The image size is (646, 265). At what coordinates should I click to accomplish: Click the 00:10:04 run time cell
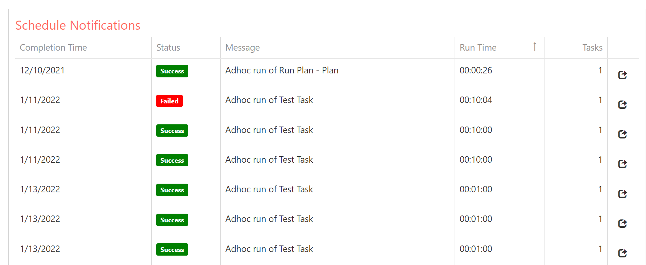(476, 100)
